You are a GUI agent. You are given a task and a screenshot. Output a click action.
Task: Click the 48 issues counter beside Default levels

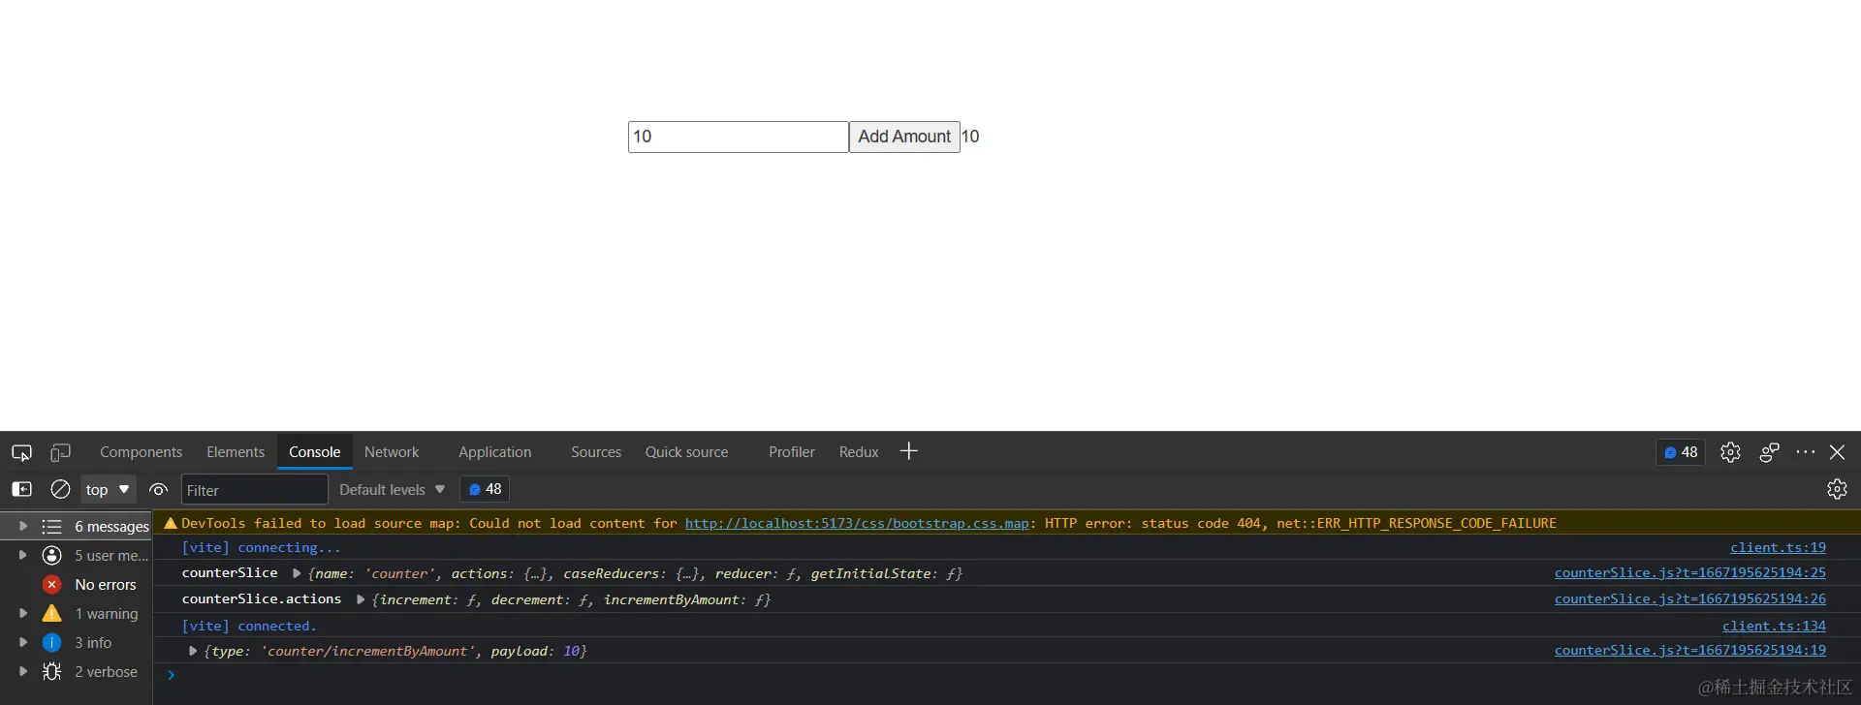(x=486, y=489)
